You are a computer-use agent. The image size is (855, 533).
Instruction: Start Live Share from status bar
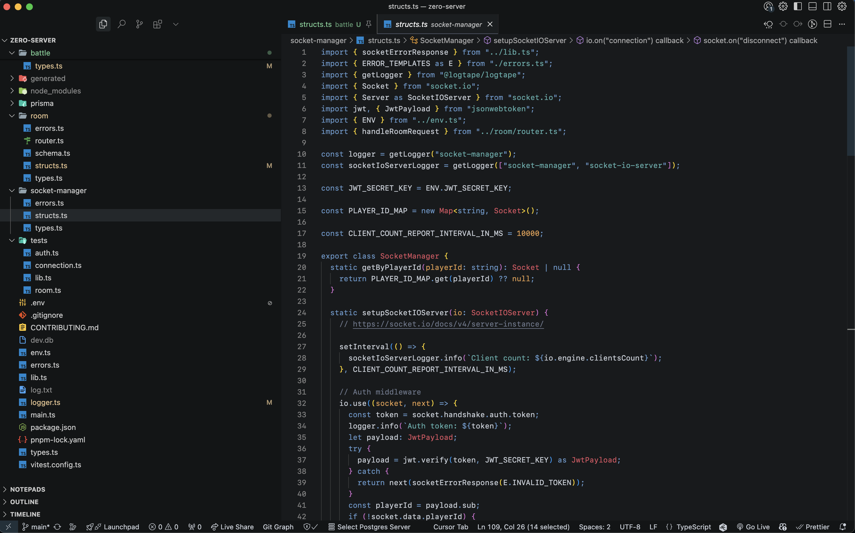tap(232, 527)
